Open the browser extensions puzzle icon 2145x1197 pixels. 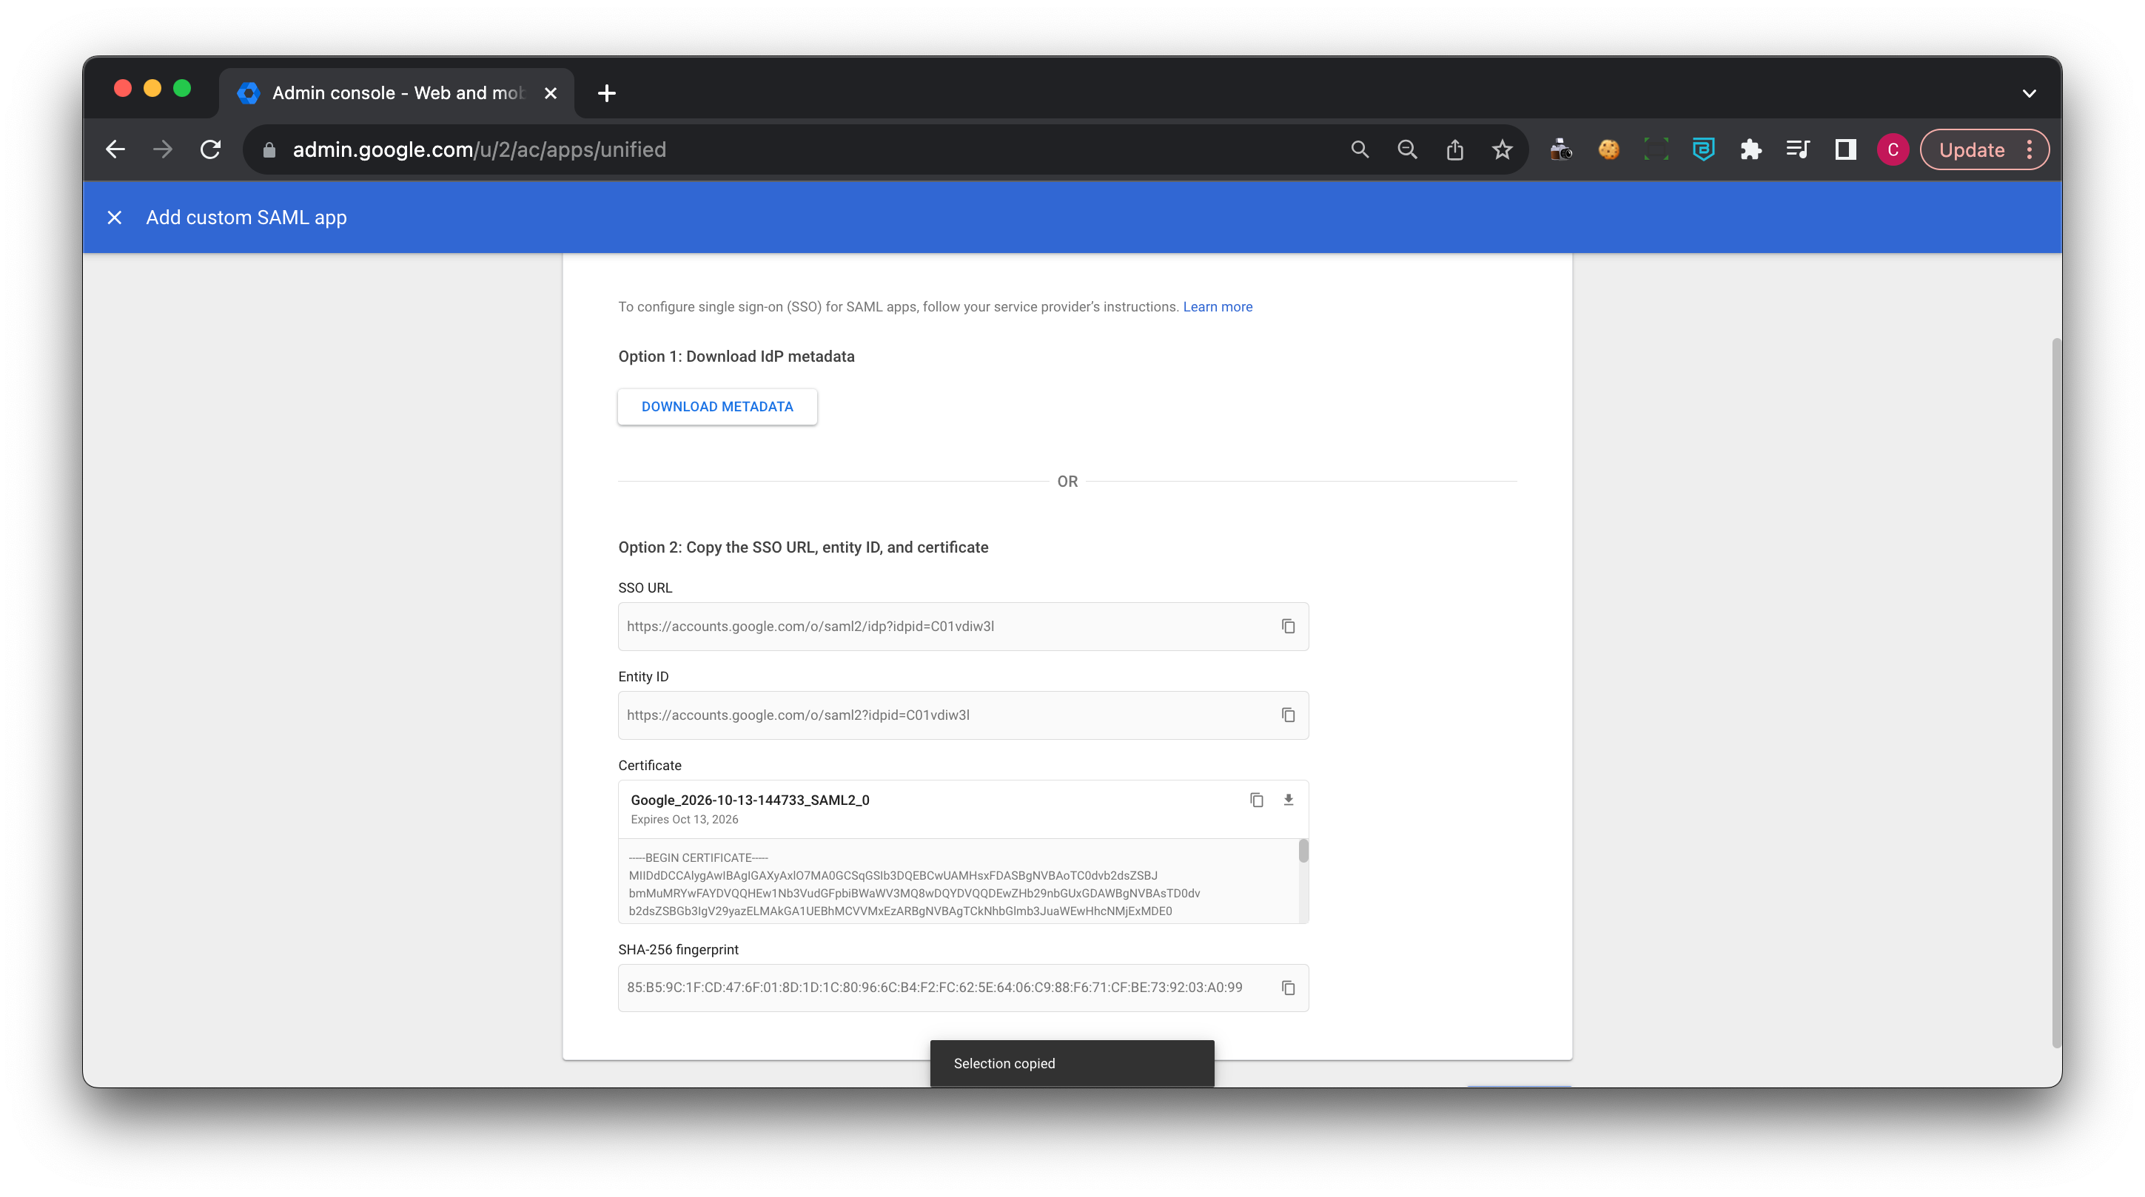[x=1750, y=150]
